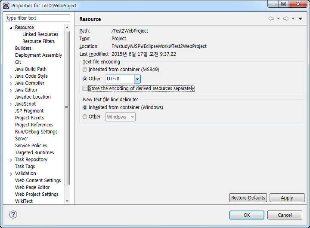The height and width of the screenshot is (228, 310).
Task: Expand the JavaScript tree node
Action: coord(11,104)
